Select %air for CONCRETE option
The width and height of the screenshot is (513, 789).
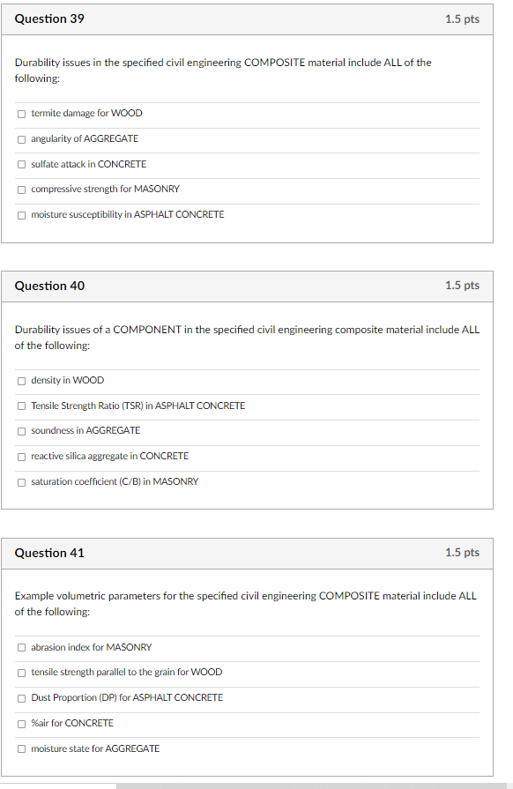[x=21, y=723]
